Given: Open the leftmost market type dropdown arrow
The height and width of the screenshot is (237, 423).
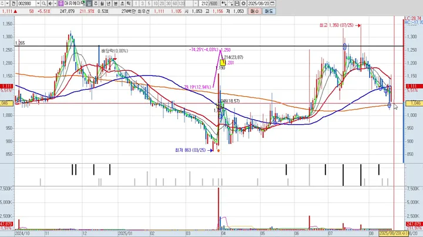Looking at the screenshot, I should (7, 4).
